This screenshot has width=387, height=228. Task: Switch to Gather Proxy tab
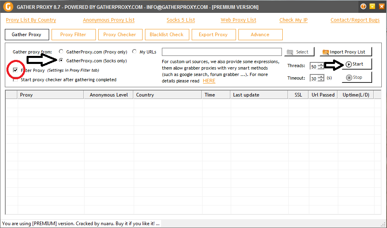[x=27, y=35]
